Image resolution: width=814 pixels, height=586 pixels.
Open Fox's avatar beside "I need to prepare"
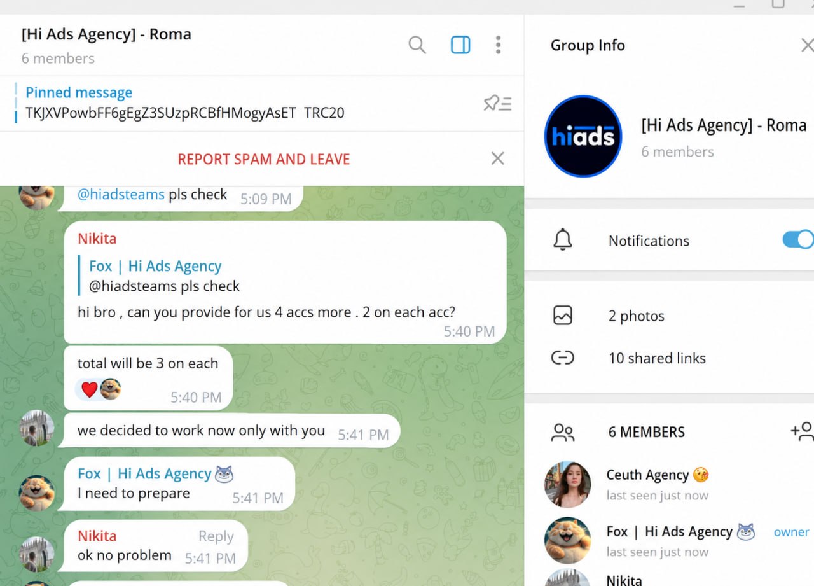pyautogui.click(x=37, y=492)
